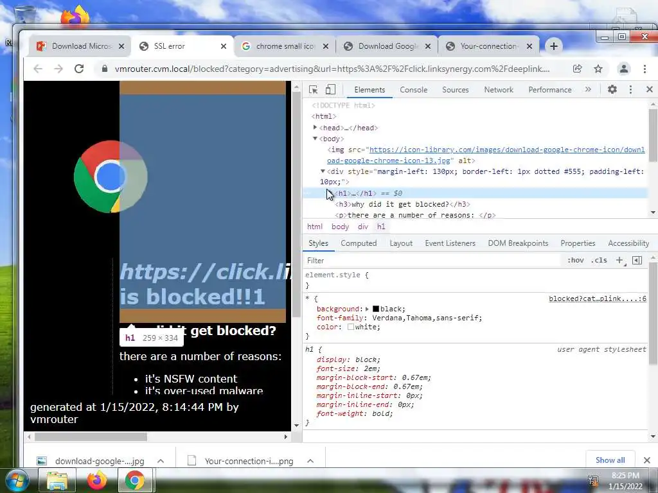Bookmark this page with star icon
This screenshot has height=493, width=658.
pos(598,69)
